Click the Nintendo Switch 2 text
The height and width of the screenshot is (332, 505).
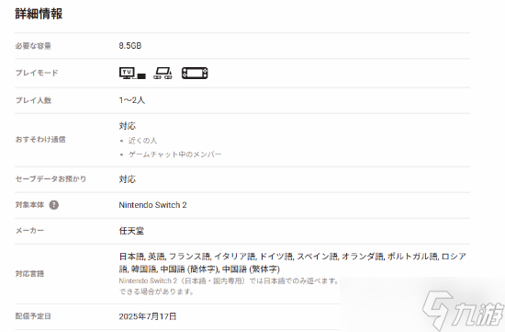[152, 205]
